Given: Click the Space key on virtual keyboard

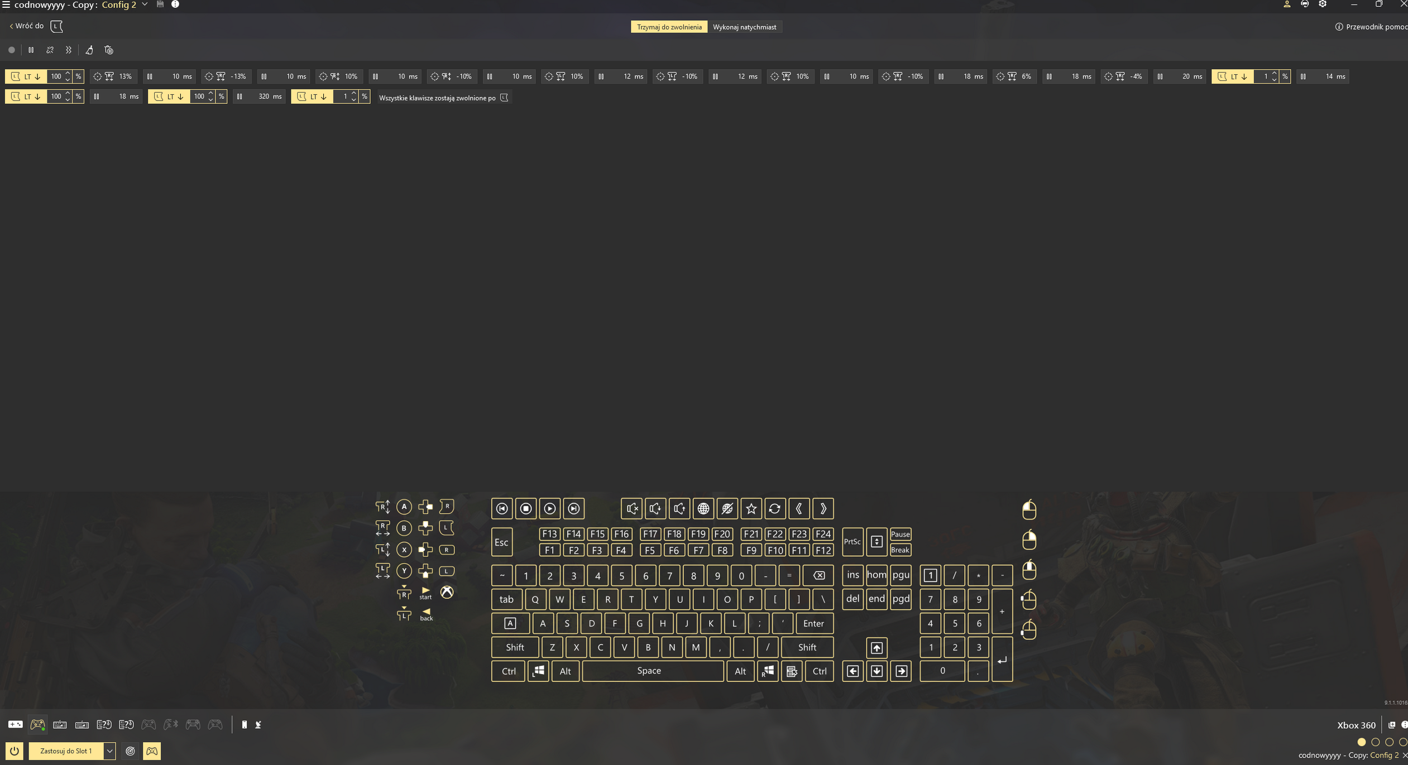Looking at the screenshot, I should pos(649,671).
